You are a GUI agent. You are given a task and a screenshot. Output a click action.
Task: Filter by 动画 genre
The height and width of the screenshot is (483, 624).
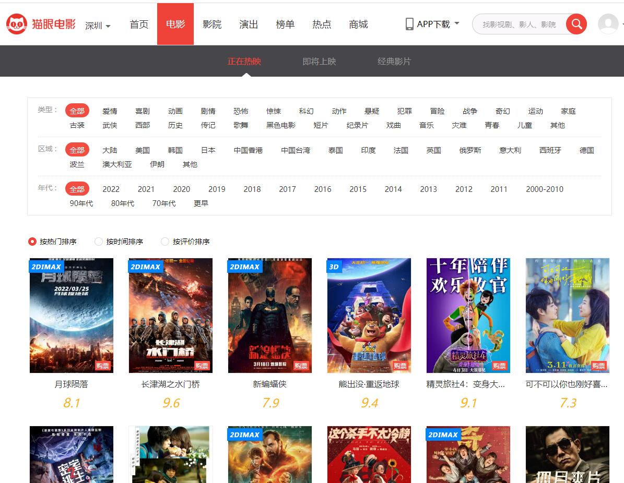175,111
